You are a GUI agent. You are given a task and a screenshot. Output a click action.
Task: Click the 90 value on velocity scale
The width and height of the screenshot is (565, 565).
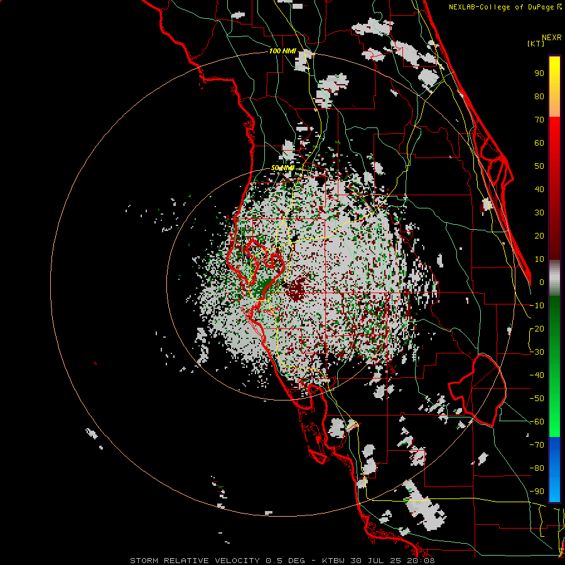pos(539,73)
